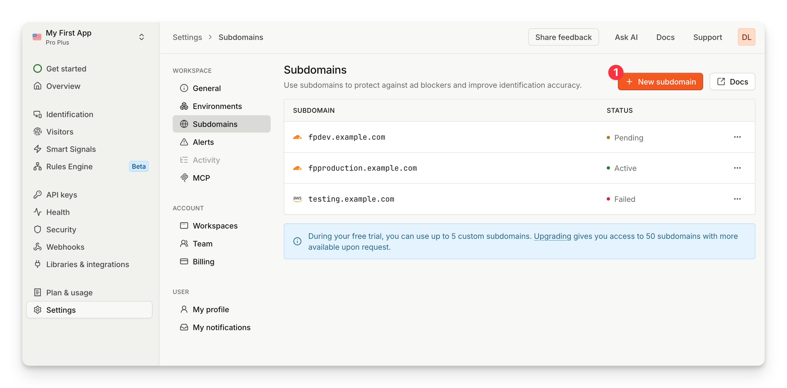Click the Smart Signals lightning icon
This screenshot has width=787, height=388.
point(37,149)
